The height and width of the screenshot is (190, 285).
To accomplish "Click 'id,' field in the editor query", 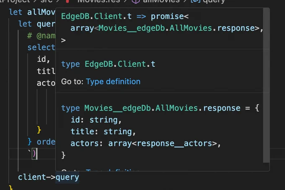I will [x=44, y=59].
